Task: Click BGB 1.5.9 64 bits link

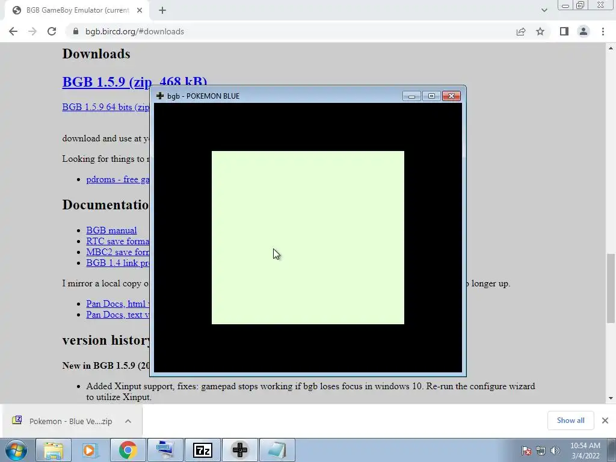Action: pyautogui.click(x=106, y=107)
